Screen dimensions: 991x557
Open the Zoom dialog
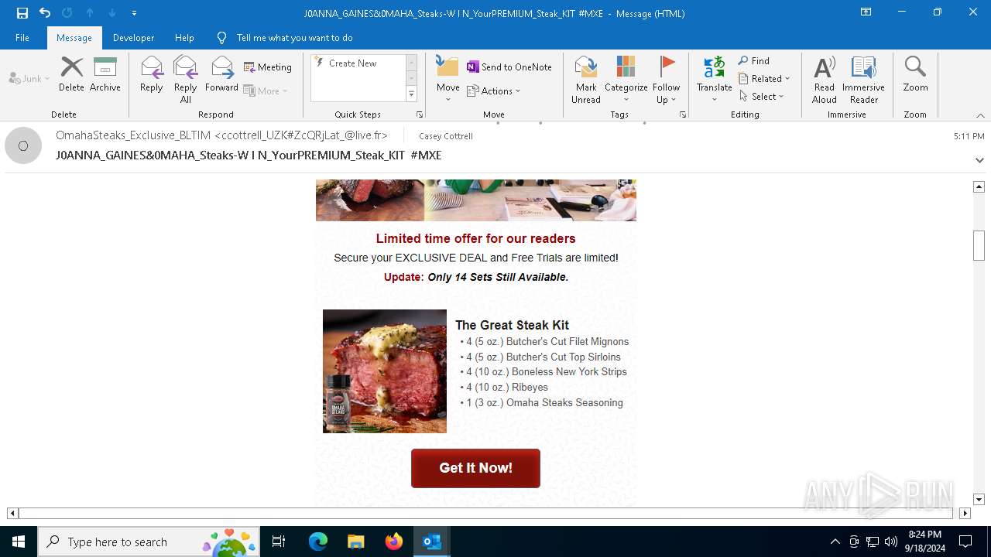pos(915,74)
